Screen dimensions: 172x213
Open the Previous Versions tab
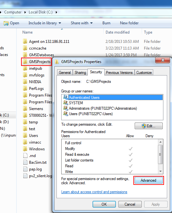click(x=119, y=73)
